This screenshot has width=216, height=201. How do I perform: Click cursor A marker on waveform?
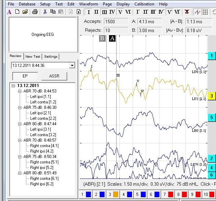(112, 38)
